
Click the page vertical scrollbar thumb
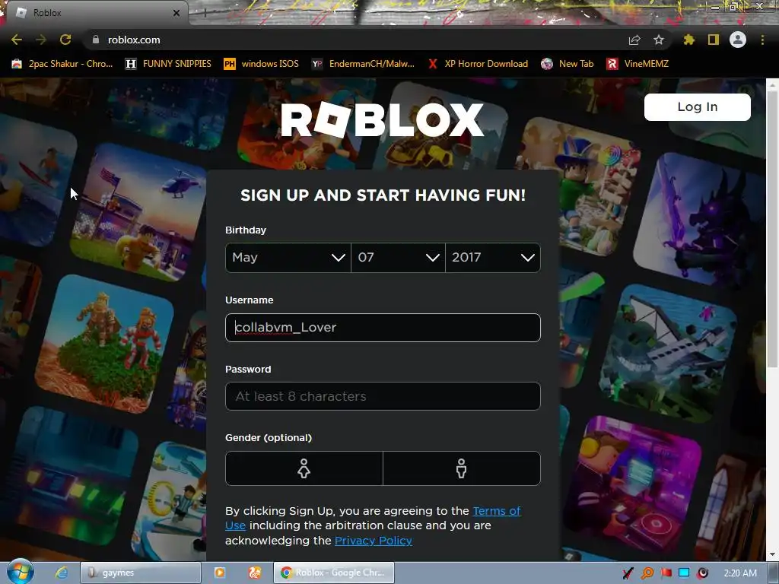click(772, 228)
